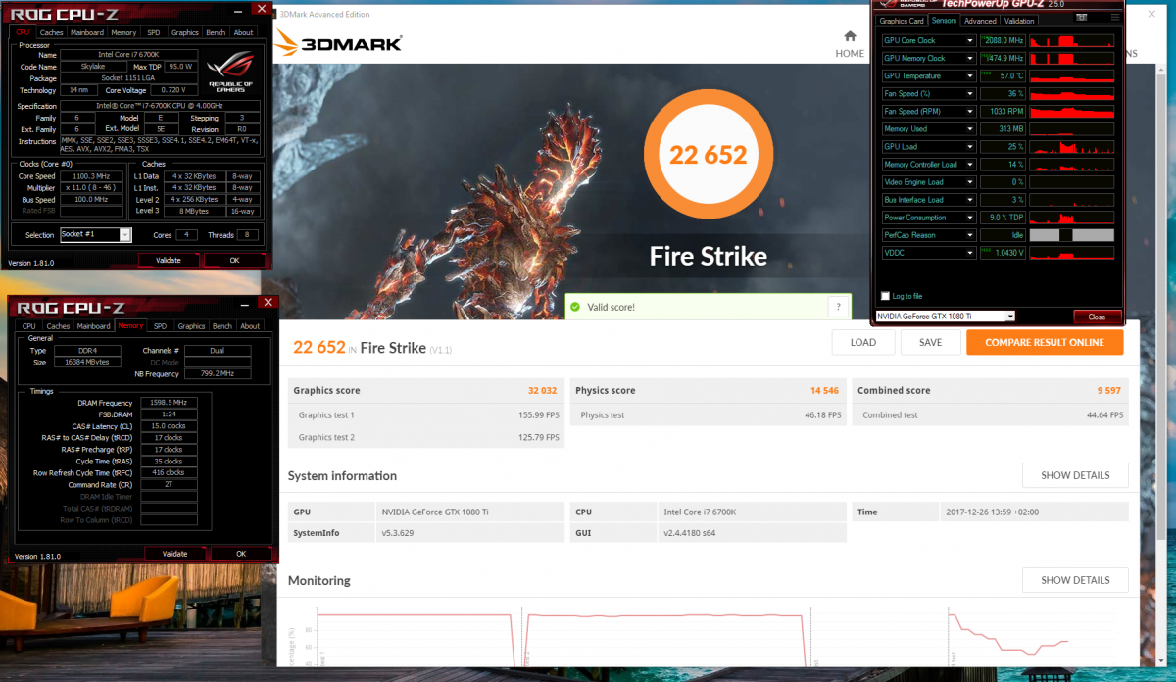Click the GUI version v2.4.4180 s64

click(x=691, y=532)
